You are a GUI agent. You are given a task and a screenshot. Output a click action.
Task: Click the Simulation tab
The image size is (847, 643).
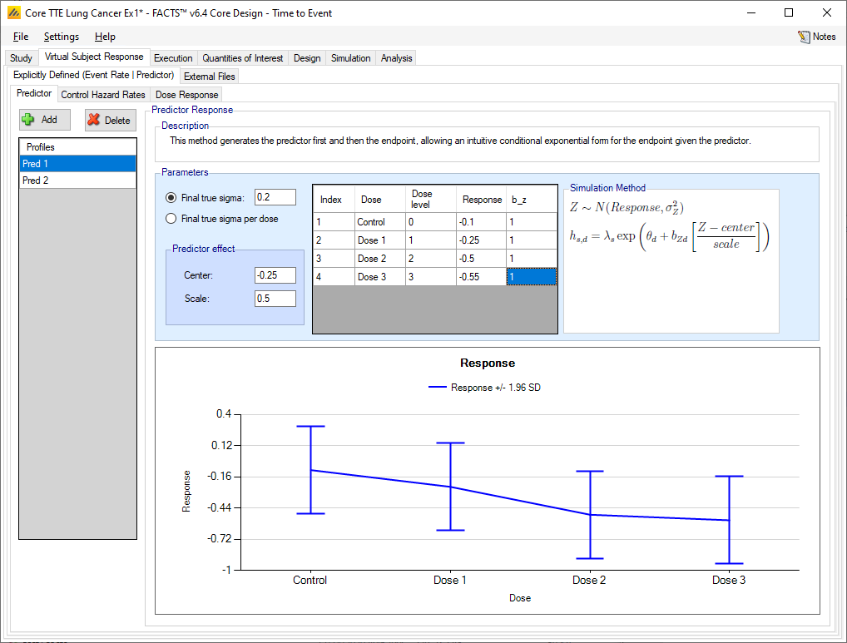tap(350, 58)
